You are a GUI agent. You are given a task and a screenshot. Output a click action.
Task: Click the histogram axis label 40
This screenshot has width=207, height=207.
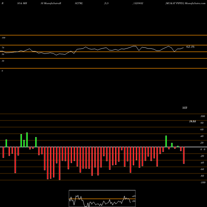202,136
